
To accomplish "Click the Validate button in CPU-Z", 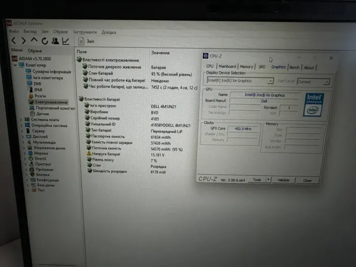I will [x=283, y=180].
